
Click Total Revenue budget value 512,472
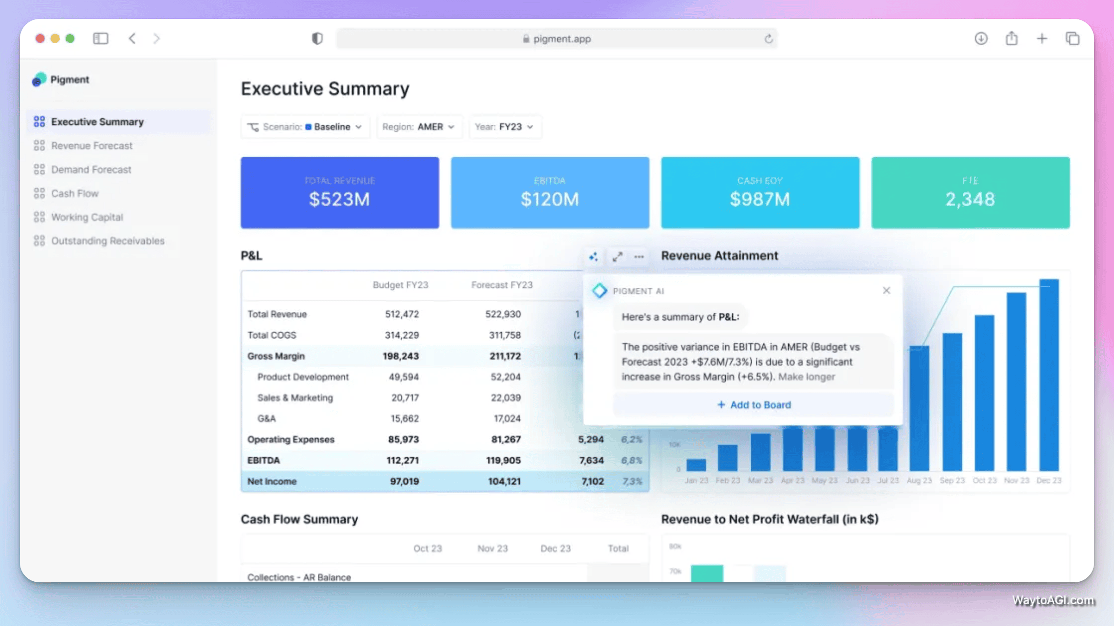pyautogui.click(x=402, y=314)
